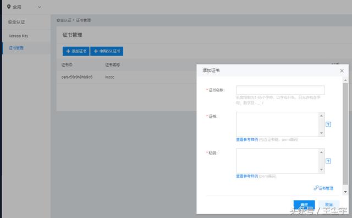352x218 pixels.
Task: Click the dialog scrollbar up arrow
Action: [x=345, y=80]
